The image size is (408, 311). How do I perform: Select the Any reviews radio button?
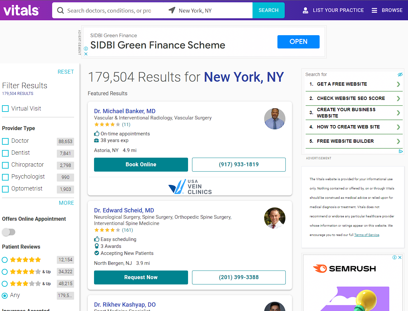[5, 295]
